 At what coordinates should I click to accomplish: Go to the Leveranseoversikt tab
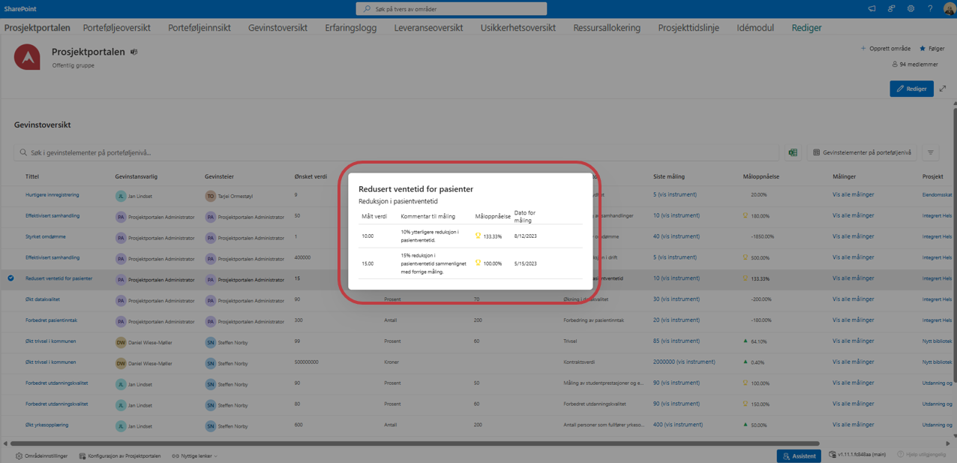[x=429, y=28]
